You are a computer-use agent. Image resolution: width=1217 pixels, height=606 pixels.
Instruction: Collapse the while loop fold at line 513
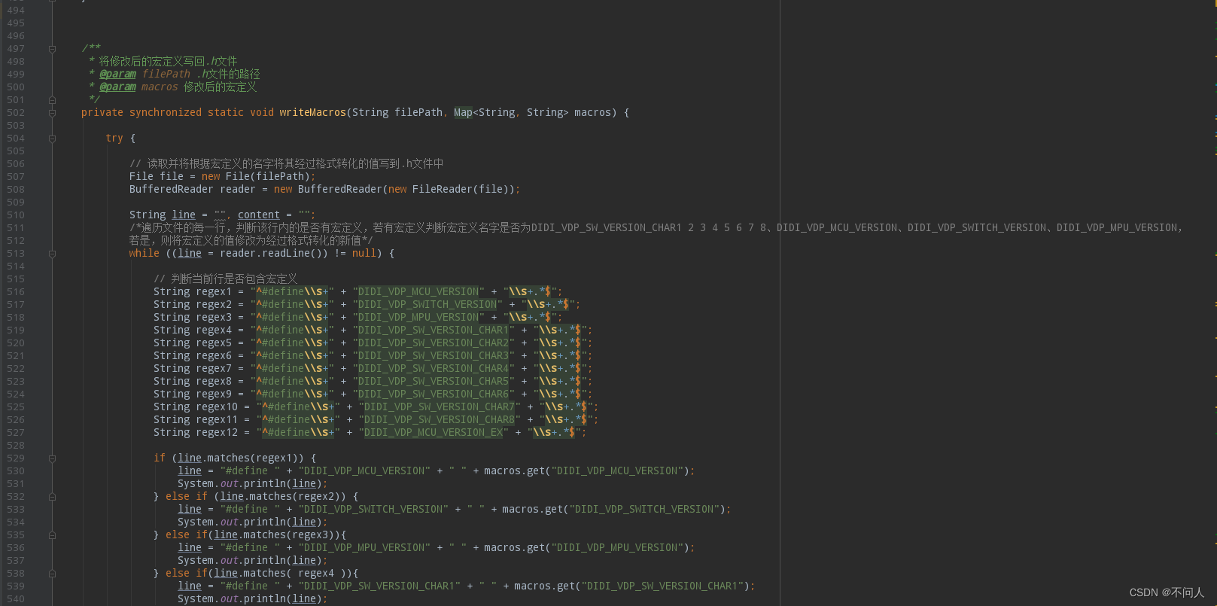52,254
